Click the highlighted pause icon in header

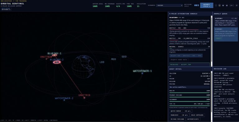(219, 5)
